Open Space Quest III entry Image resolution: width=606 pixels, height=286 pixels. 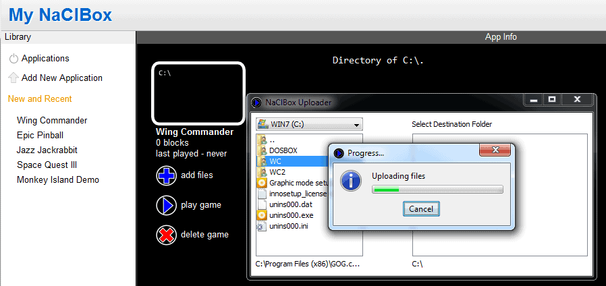point(47,165)
